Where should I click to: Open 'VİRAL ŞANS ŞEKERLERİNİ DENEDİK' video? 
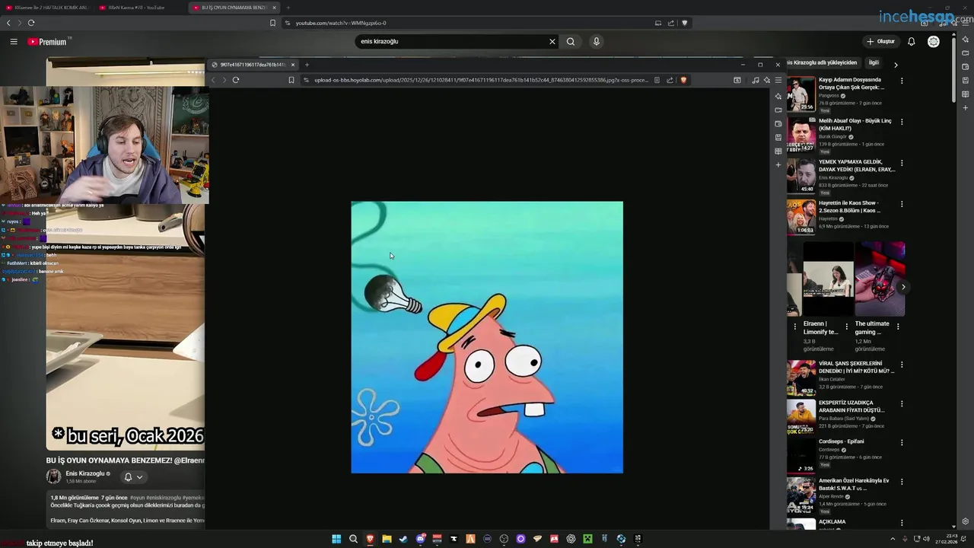coord(856,367)
